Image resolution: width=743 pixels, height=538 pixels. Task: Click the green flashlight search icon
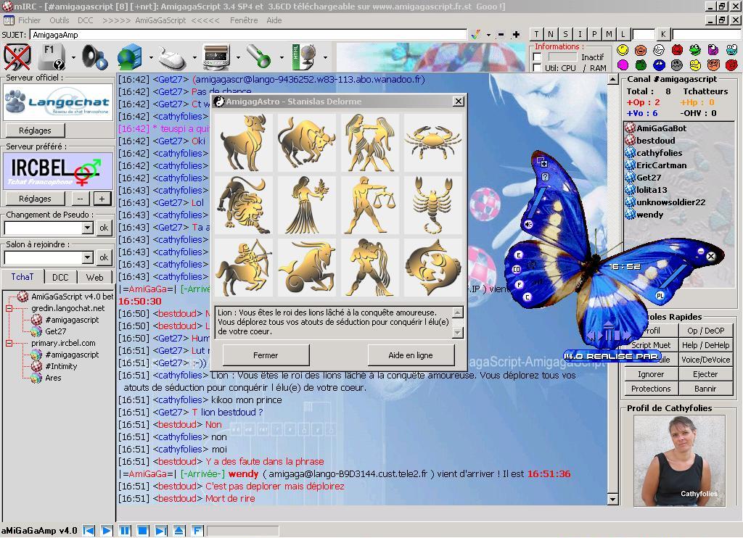click(x=259, y=57)
